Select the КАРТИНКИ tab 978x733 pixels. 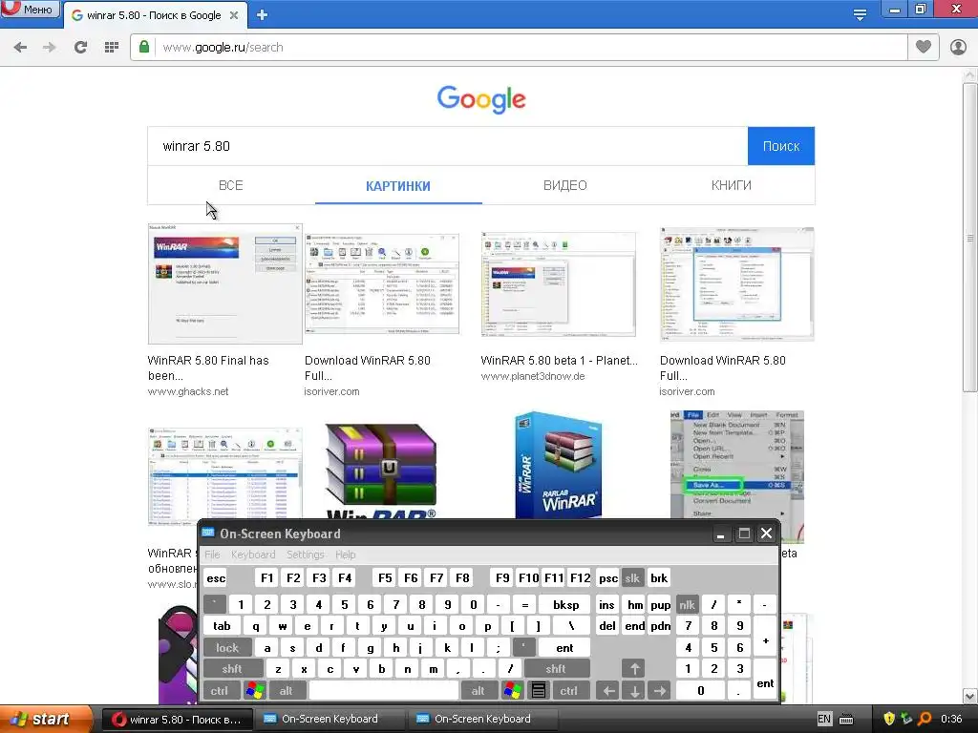coord(398,186)
